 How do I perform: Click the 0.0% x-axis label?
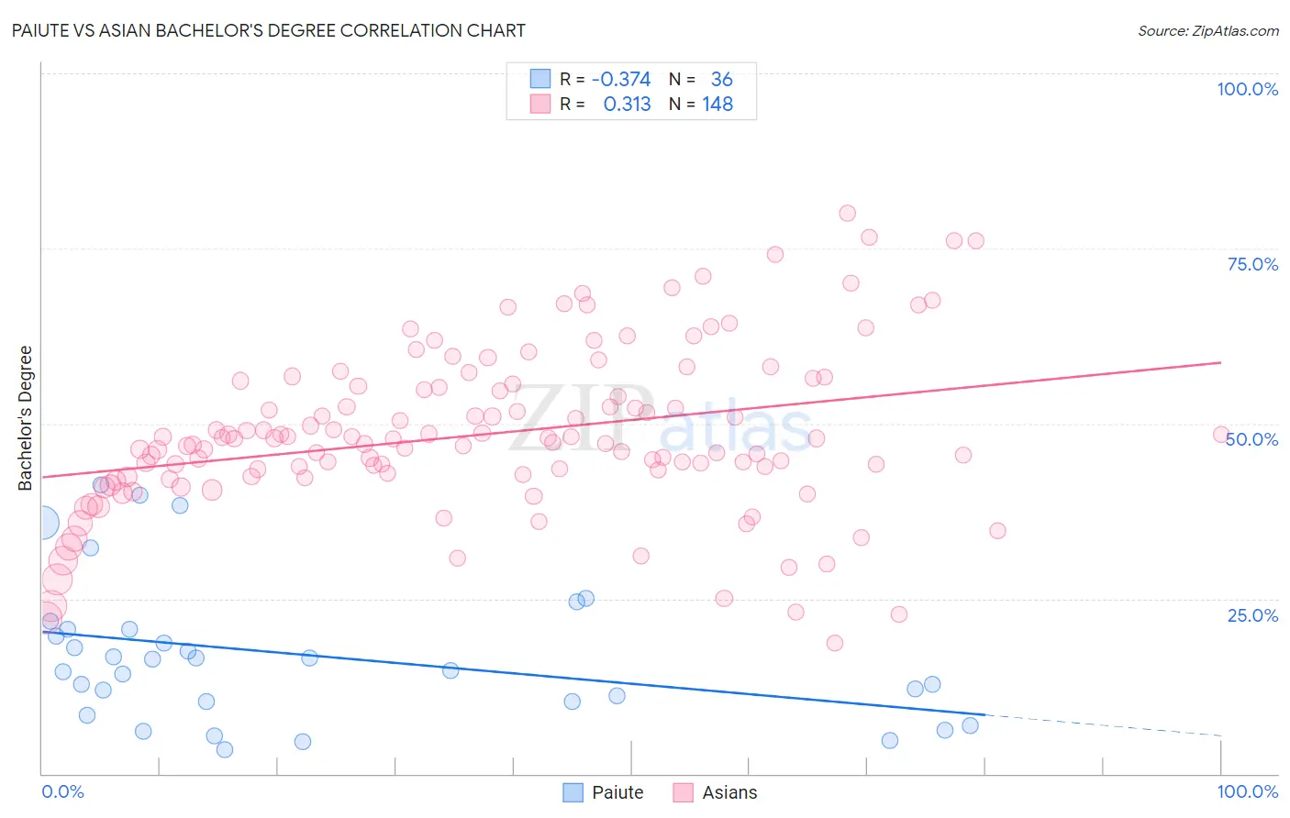point(63,791)
